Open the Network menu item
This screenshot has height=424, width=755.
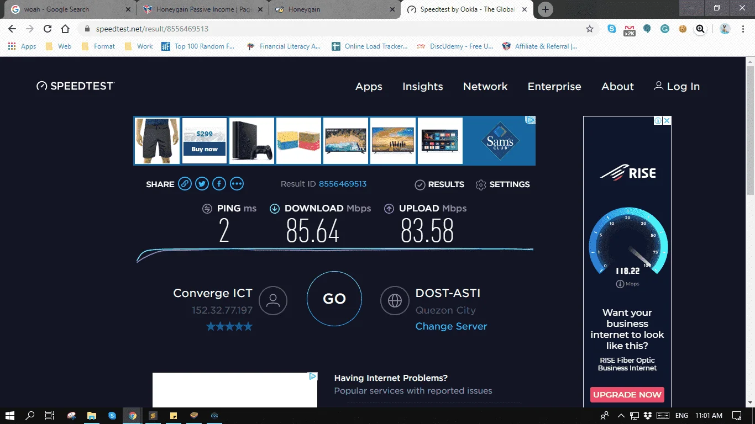pos(485,87)
